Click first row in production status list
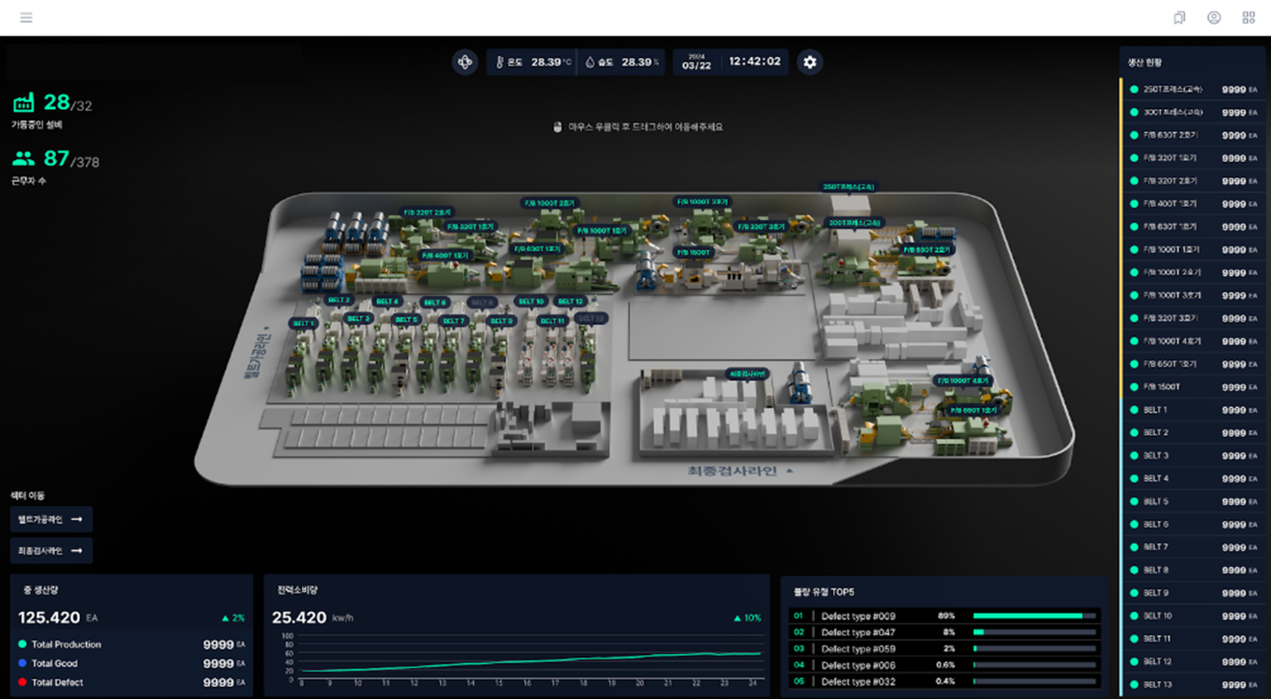 (x=1192, y=89)
